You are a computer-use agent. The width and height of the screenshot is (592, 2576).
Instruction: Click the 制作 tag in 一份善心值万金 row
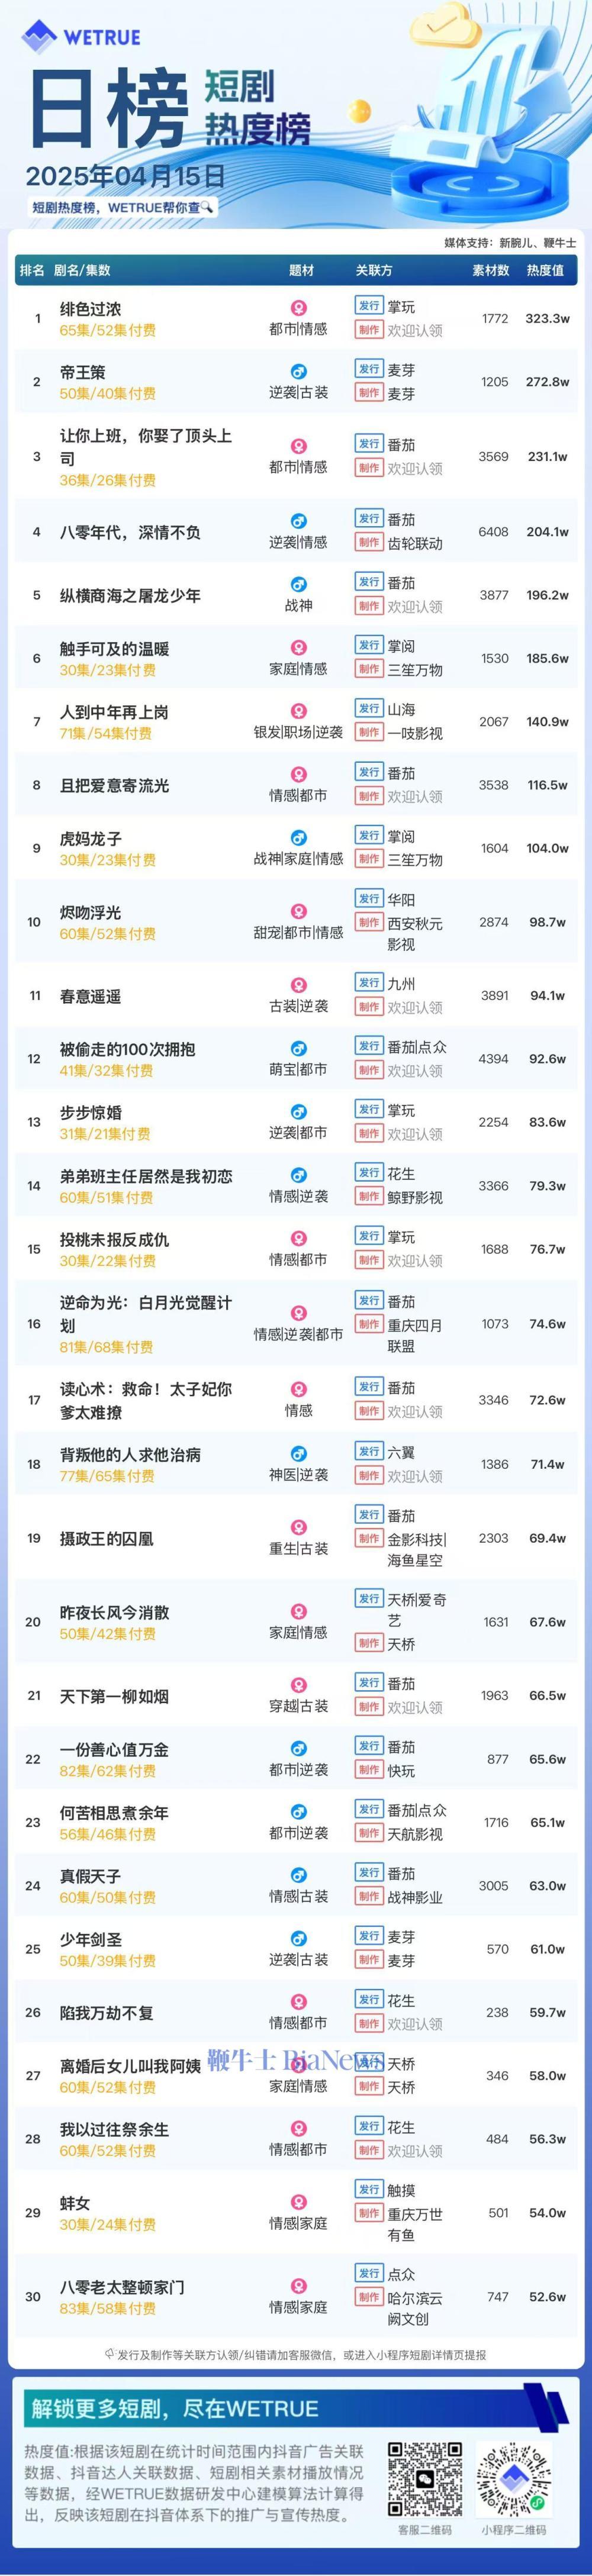(x=369, y=1771)
